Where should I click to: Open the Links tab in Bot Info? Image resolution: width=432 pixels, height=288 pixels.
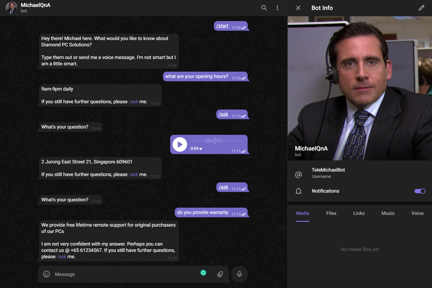coord(358,213)
